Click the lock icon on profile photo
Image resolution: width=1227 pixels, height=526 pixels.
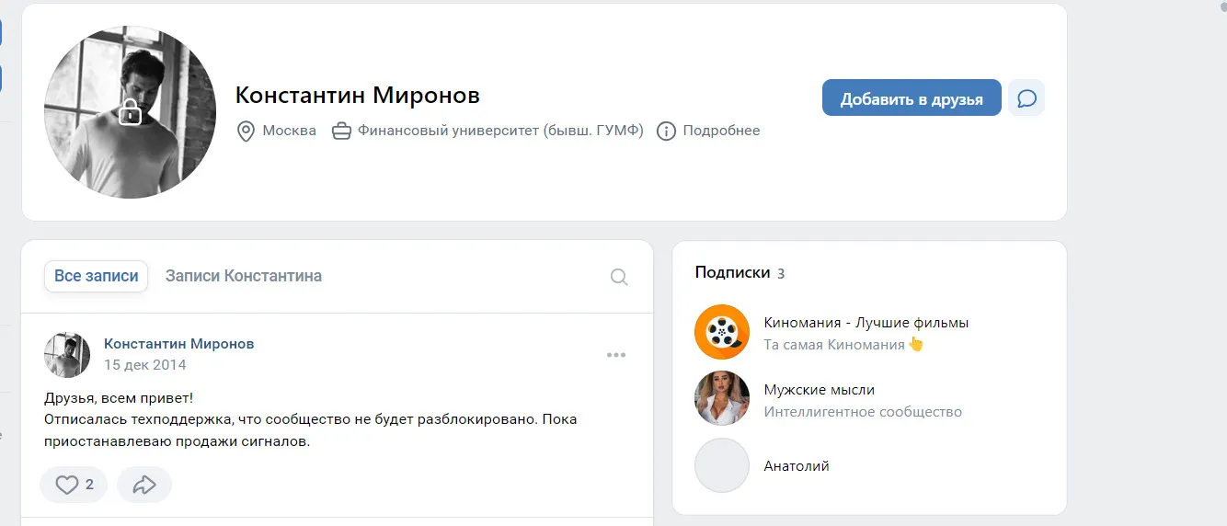coord(131,113)
